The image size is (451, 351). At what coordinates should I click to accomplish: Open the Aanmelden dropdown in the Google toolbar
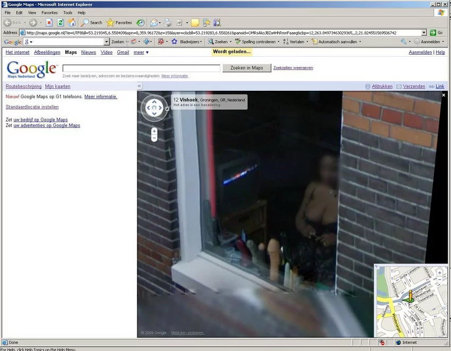[431, 41]
